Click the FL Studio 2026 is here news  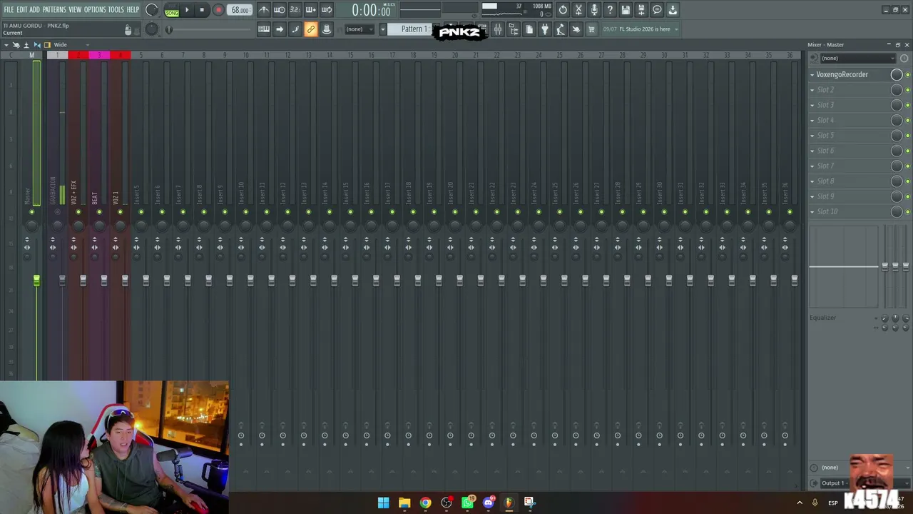tap(645, 29)
